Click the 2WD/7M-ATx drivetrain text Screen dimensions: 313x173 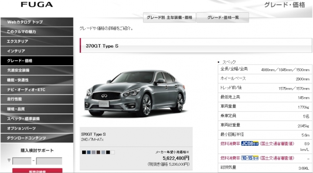tap(92, 140)
